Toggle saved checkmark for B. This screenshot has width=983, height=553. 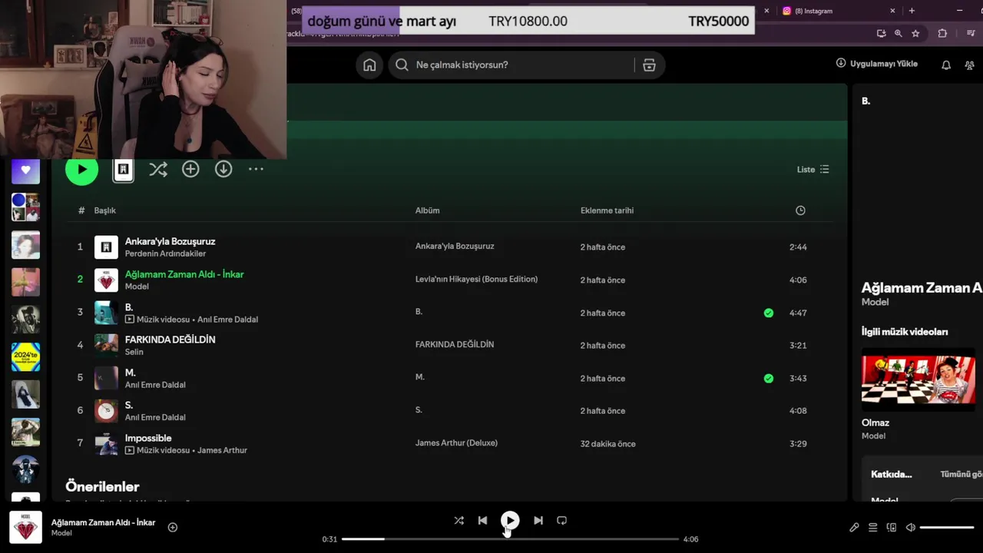coord(769,313)
